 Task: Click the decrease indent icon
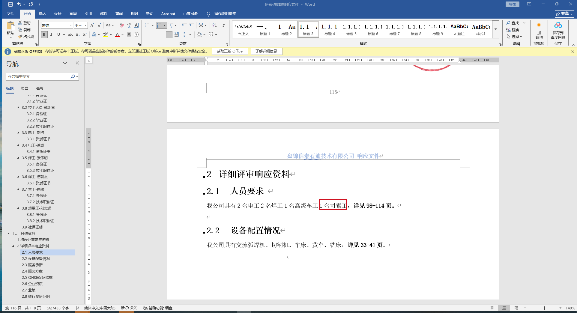(184, 25)
